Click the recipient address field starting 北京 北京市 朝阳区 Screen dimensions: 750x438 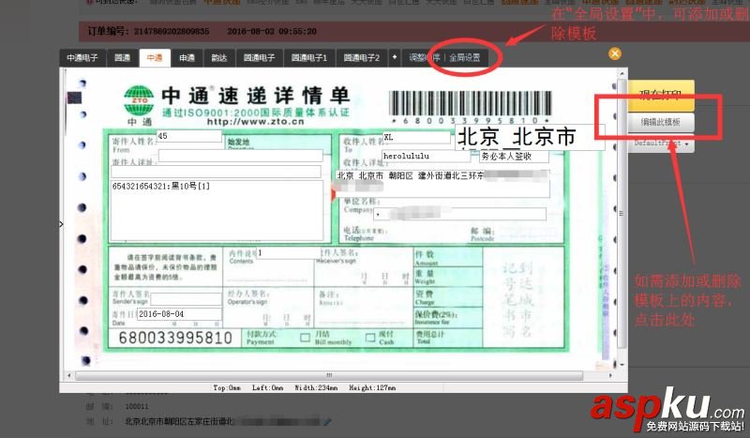[x=442, y=183]
